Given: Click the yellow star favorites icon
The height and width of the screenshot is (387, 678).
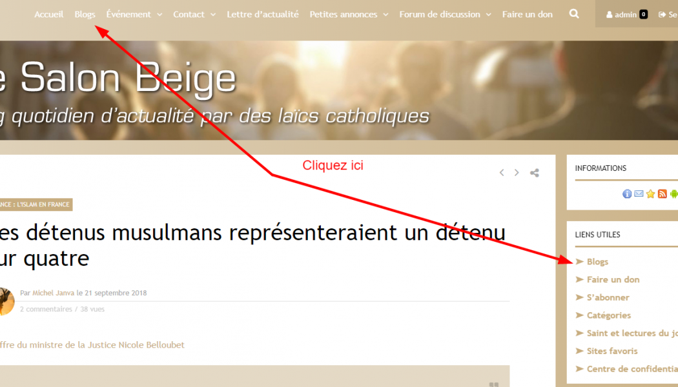Looking at the screenshot, I should (650, 194).
